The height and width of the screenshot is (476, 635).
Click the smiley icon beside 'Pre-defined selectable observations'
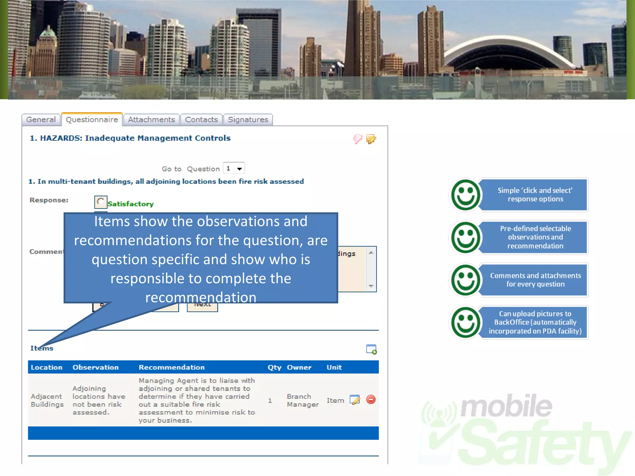tap(465, 237)
